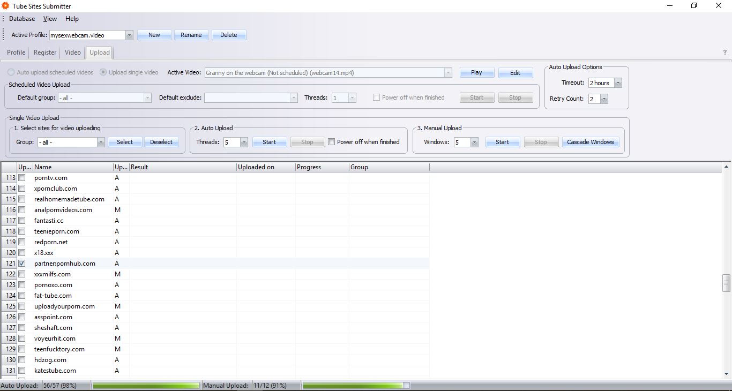This screenshot has width=732, height=391.
Task: Click Edit for the active video
Action: click(516, 73)
